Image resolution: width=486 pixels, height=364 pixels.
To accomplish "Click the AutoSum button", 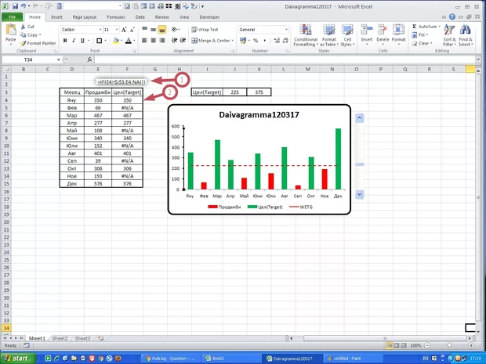I will coord(428,27).
